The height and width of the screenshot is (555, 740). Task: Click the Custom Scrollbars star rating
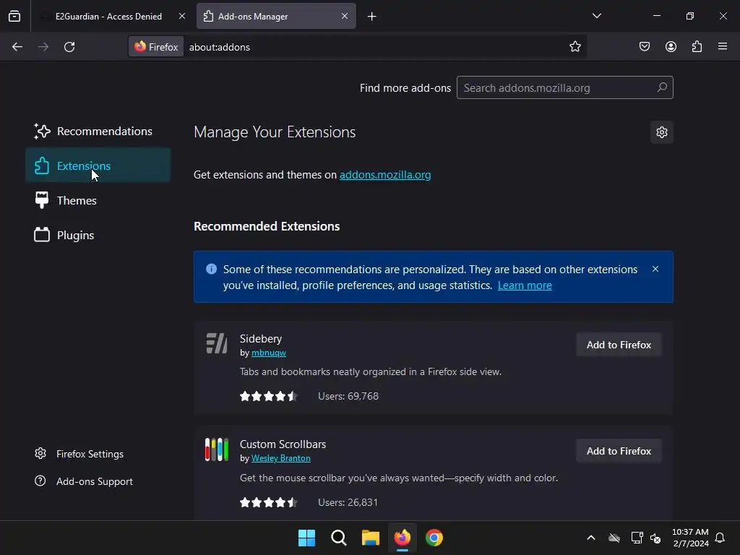pyautogui.click(x=269, y=502)
